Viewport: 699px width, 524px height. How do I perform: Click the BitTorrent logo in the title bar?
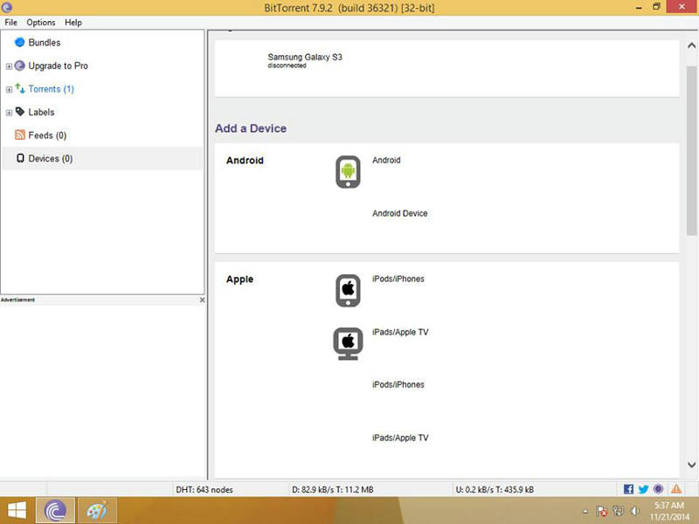click(x=7, y=7)
